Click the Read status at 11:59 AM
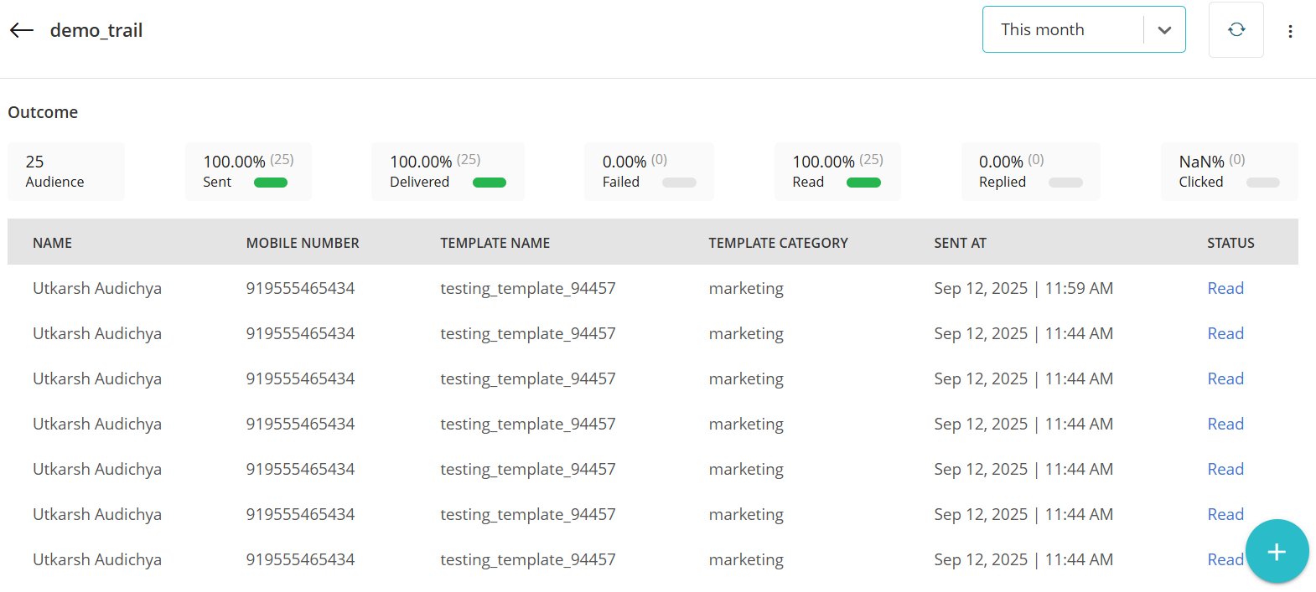 (x=1225, y=288)
